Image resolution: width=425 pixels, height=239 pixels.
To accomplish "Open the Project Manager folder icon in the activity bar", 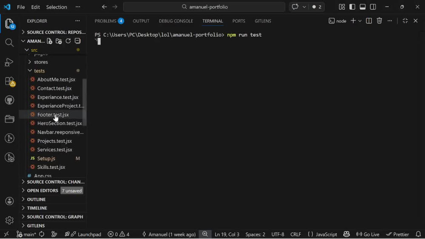I will (x=9, y=119).
